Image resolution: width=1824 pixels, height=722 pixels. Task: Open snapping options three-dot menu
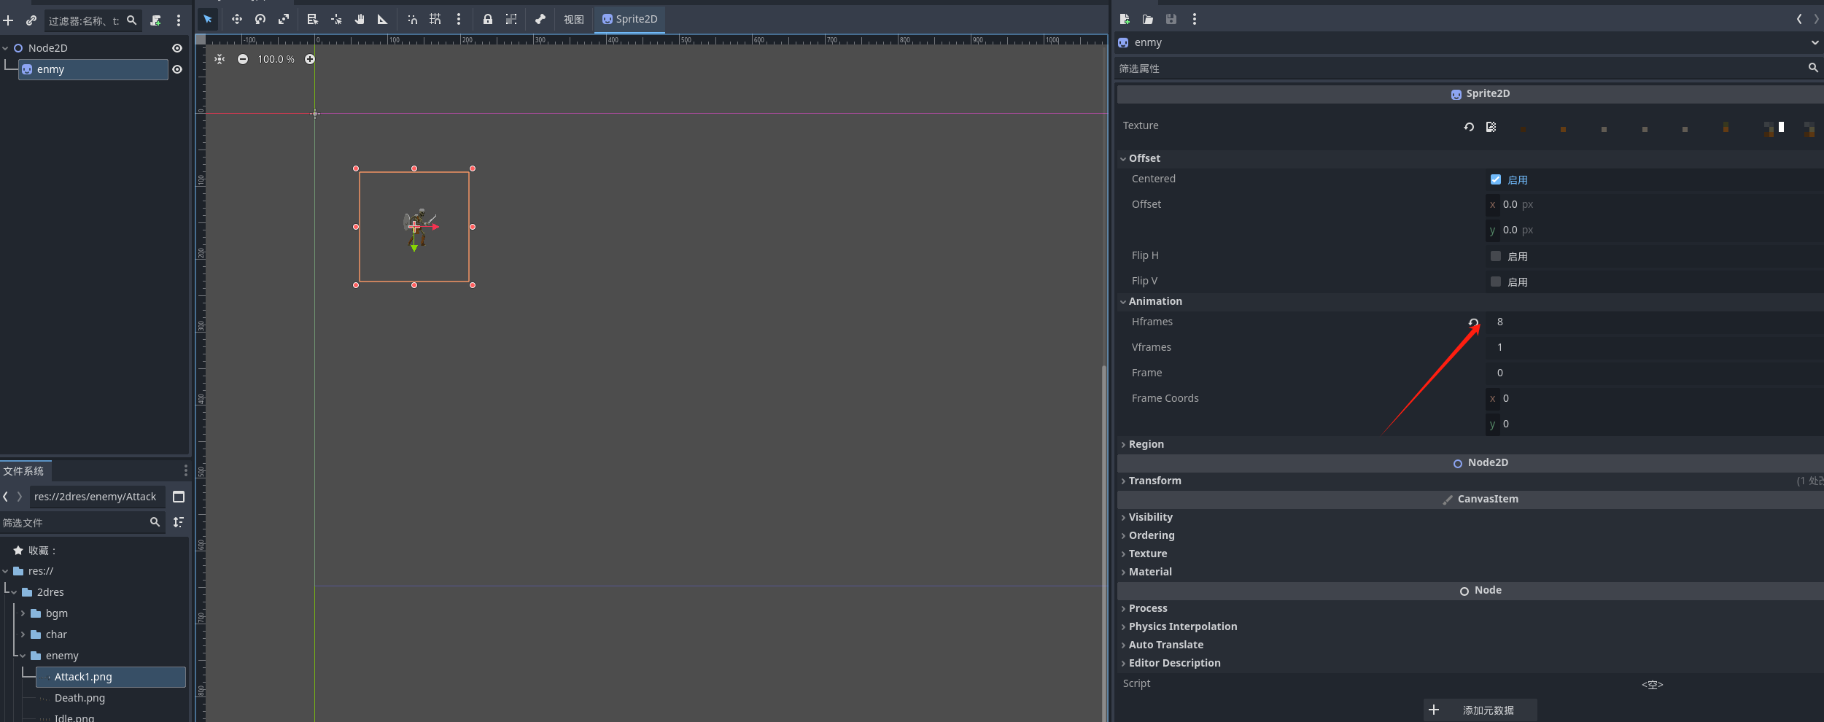click(459, 19)
